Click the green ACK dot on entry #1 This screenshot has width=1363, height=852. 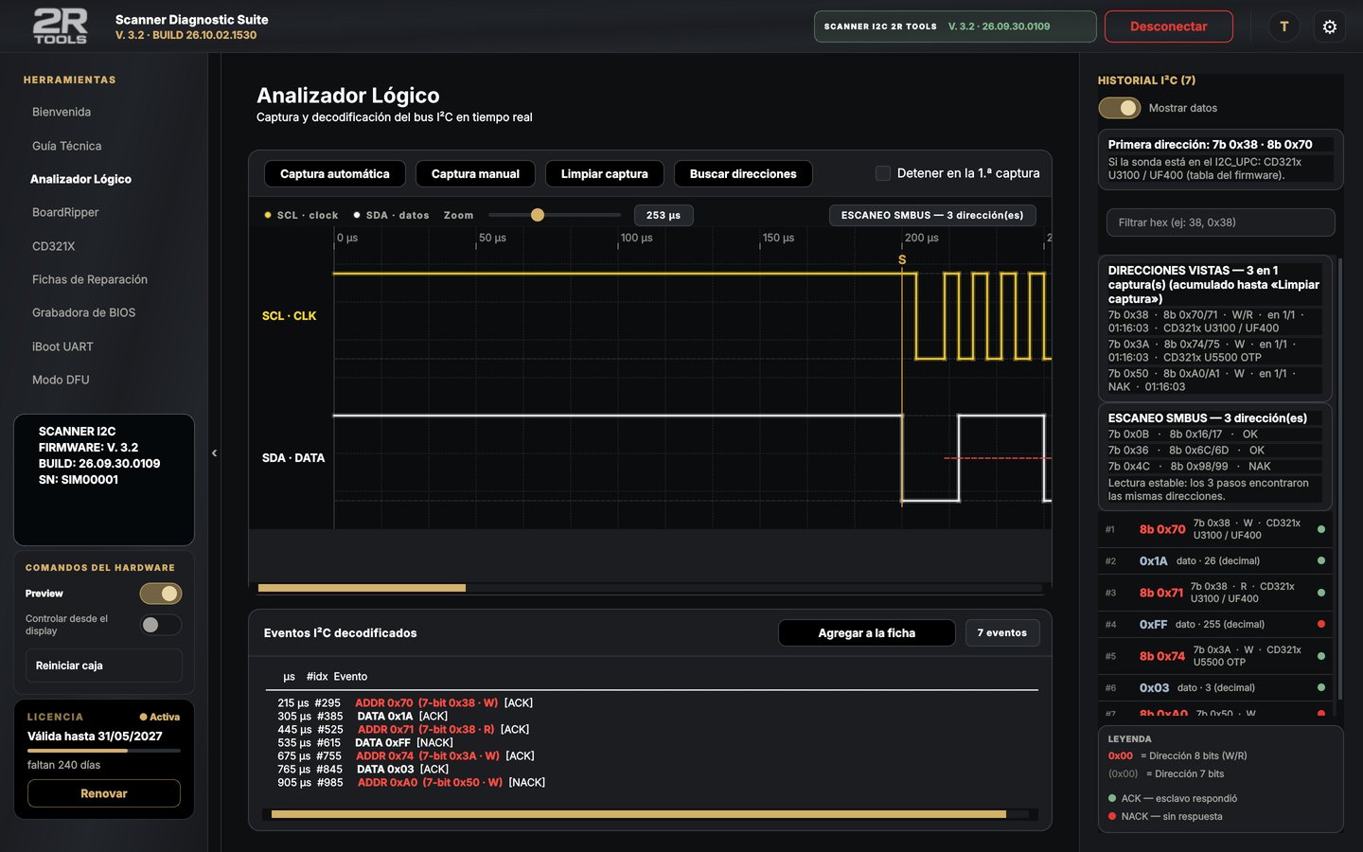[1321, 529]
